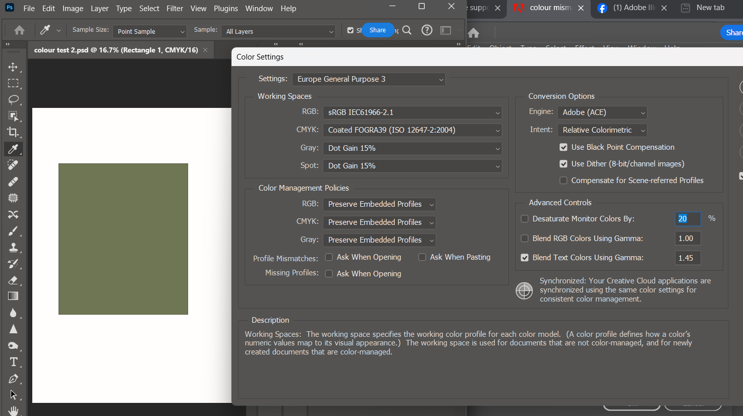Screen dimensions: 743x416
Task: Click the Cancel button in the dialog
Action: (x=693, y=403)
